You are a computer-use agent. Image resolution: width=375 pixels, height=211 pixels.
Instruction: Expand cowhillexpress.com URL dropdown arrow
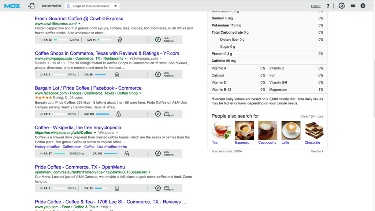[x=79, y=24]
